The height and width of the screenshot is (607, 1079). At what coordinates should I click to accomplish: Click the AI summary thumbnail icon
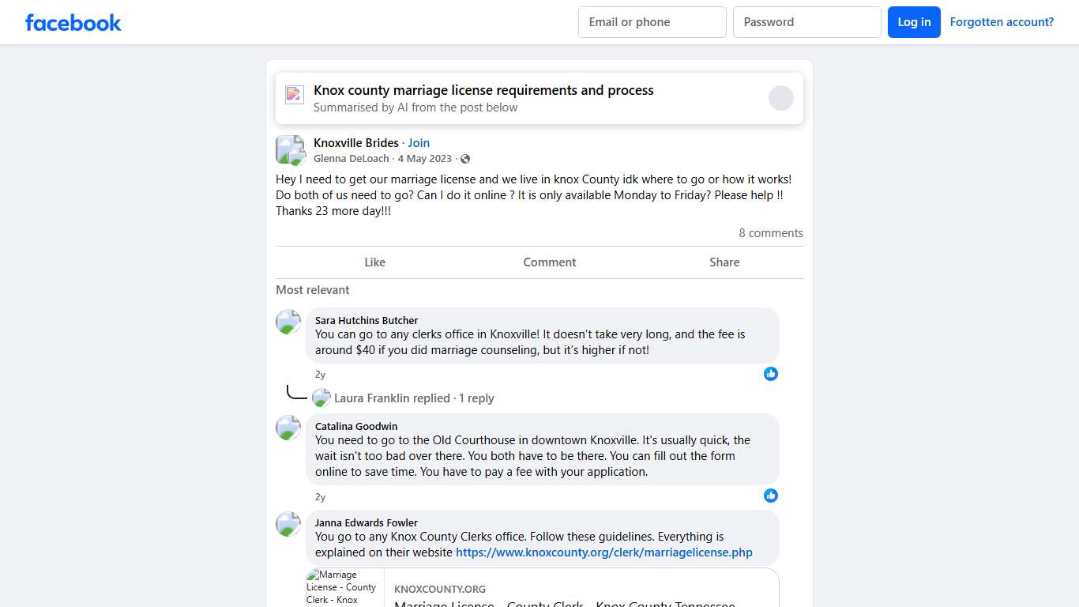295,95
